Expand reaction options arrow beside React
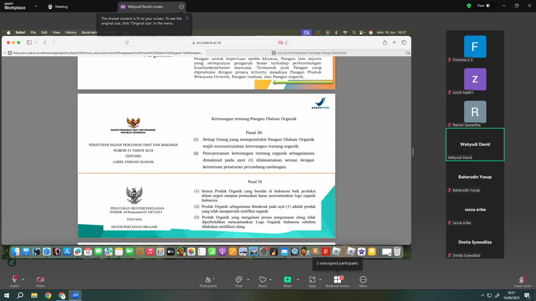Image resolution: width=536 pixels, height=301 pixels. pyautogui.click(x=271, y=280)
